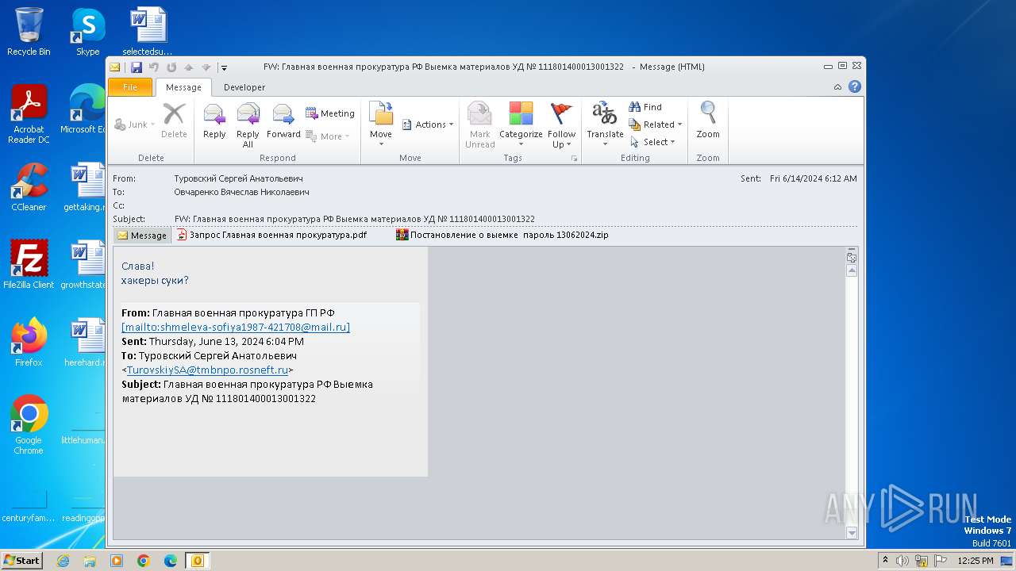Open the Skype desktop shortcut

coord(87,33)
